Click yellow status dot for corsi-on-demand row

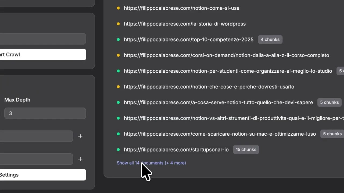tap(118, 55)
